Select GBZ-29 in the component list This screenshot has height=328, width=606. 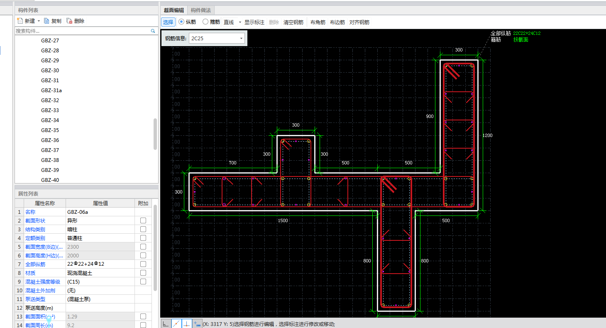(x=50, y=61)
